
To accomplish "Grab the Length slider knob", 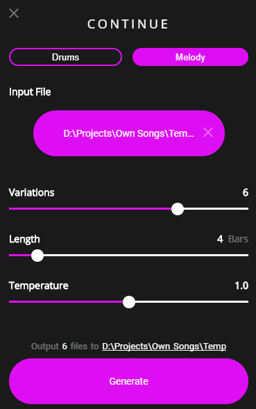I will pos(37,256).
